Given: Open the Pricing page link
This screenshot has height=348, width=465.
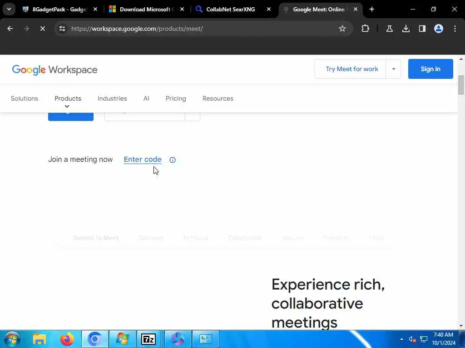Looking at the screenshot, I should [176, 98].
